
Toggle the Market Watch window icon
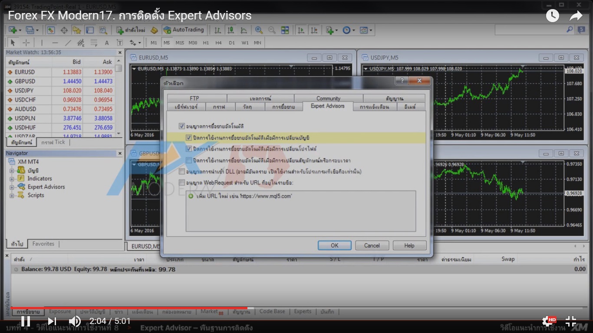[x=51, y=30]
